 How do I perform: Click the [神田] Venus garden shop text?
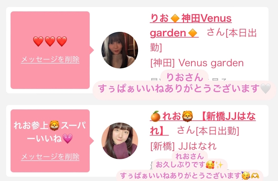click(x=197, y=63)
